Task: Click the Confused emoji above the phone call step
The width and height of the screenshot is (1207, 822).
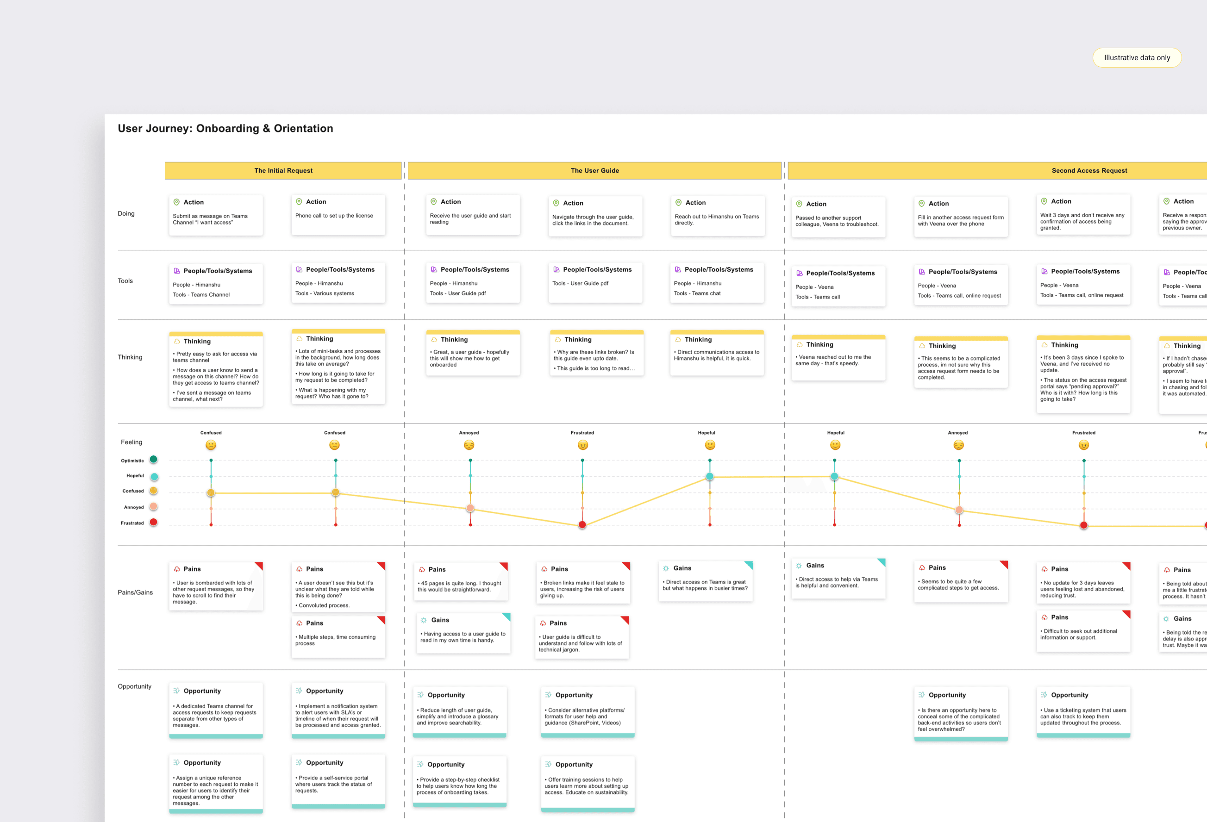Action: (x=334, y=445)
